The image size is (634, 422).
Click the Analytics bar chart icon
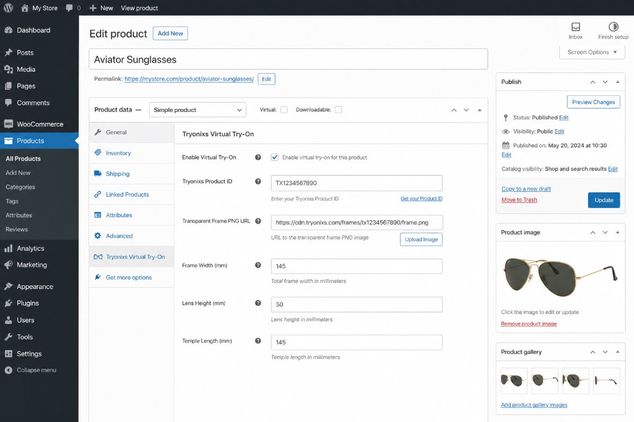[9, 248]
